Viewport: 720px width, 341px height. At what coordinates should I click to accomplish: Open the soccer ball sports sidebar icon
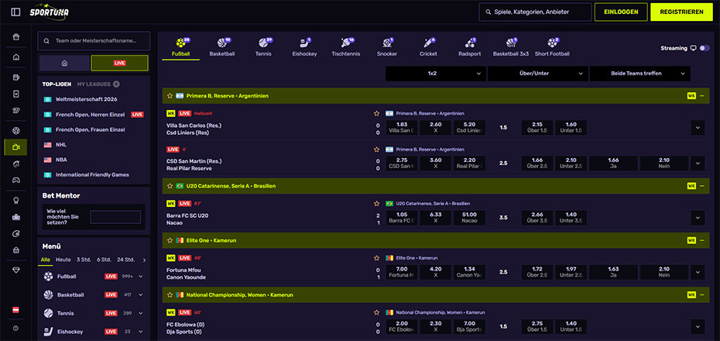16,131
